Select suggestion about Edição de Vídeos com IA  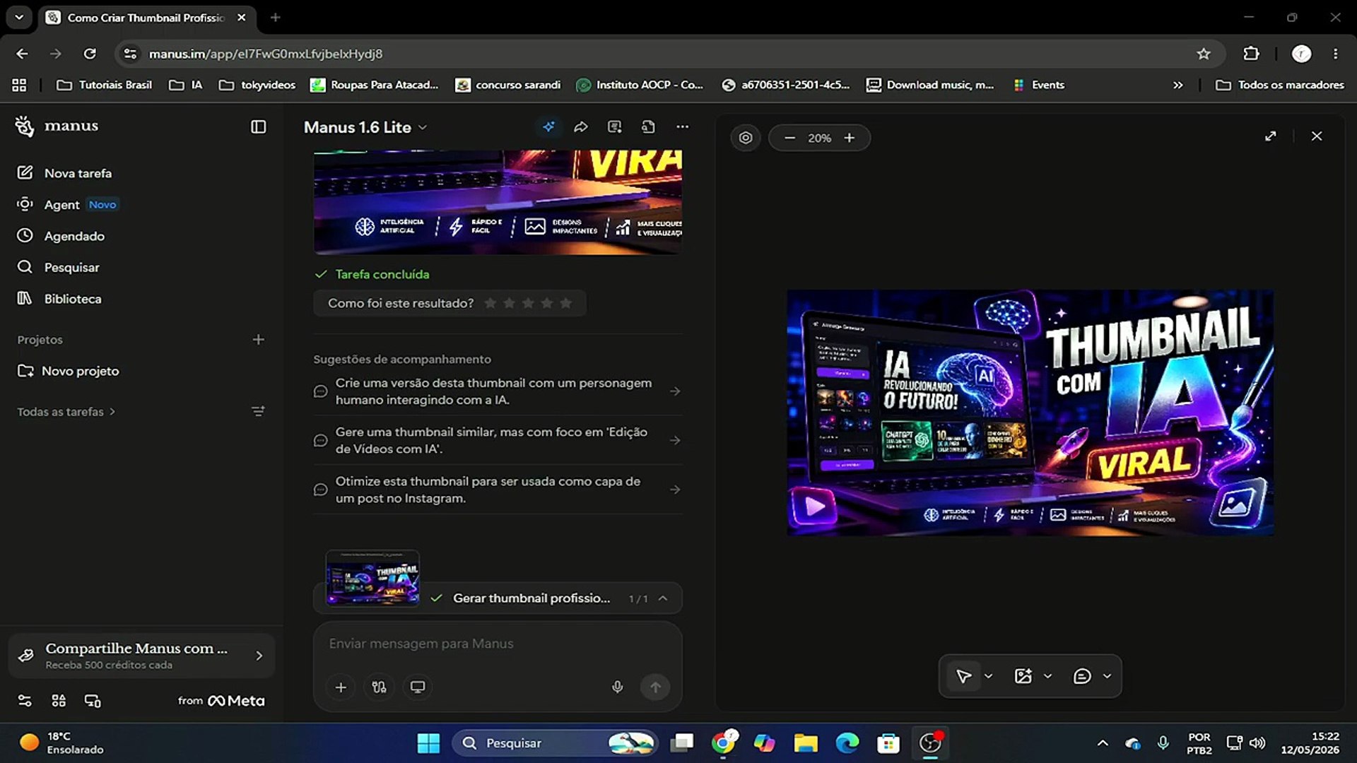point(498,440)
